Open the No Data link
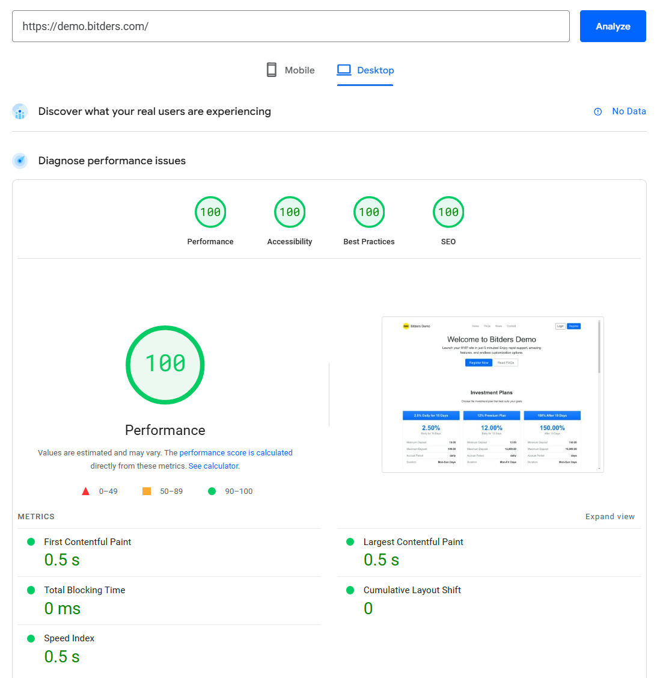 [629, 111]
